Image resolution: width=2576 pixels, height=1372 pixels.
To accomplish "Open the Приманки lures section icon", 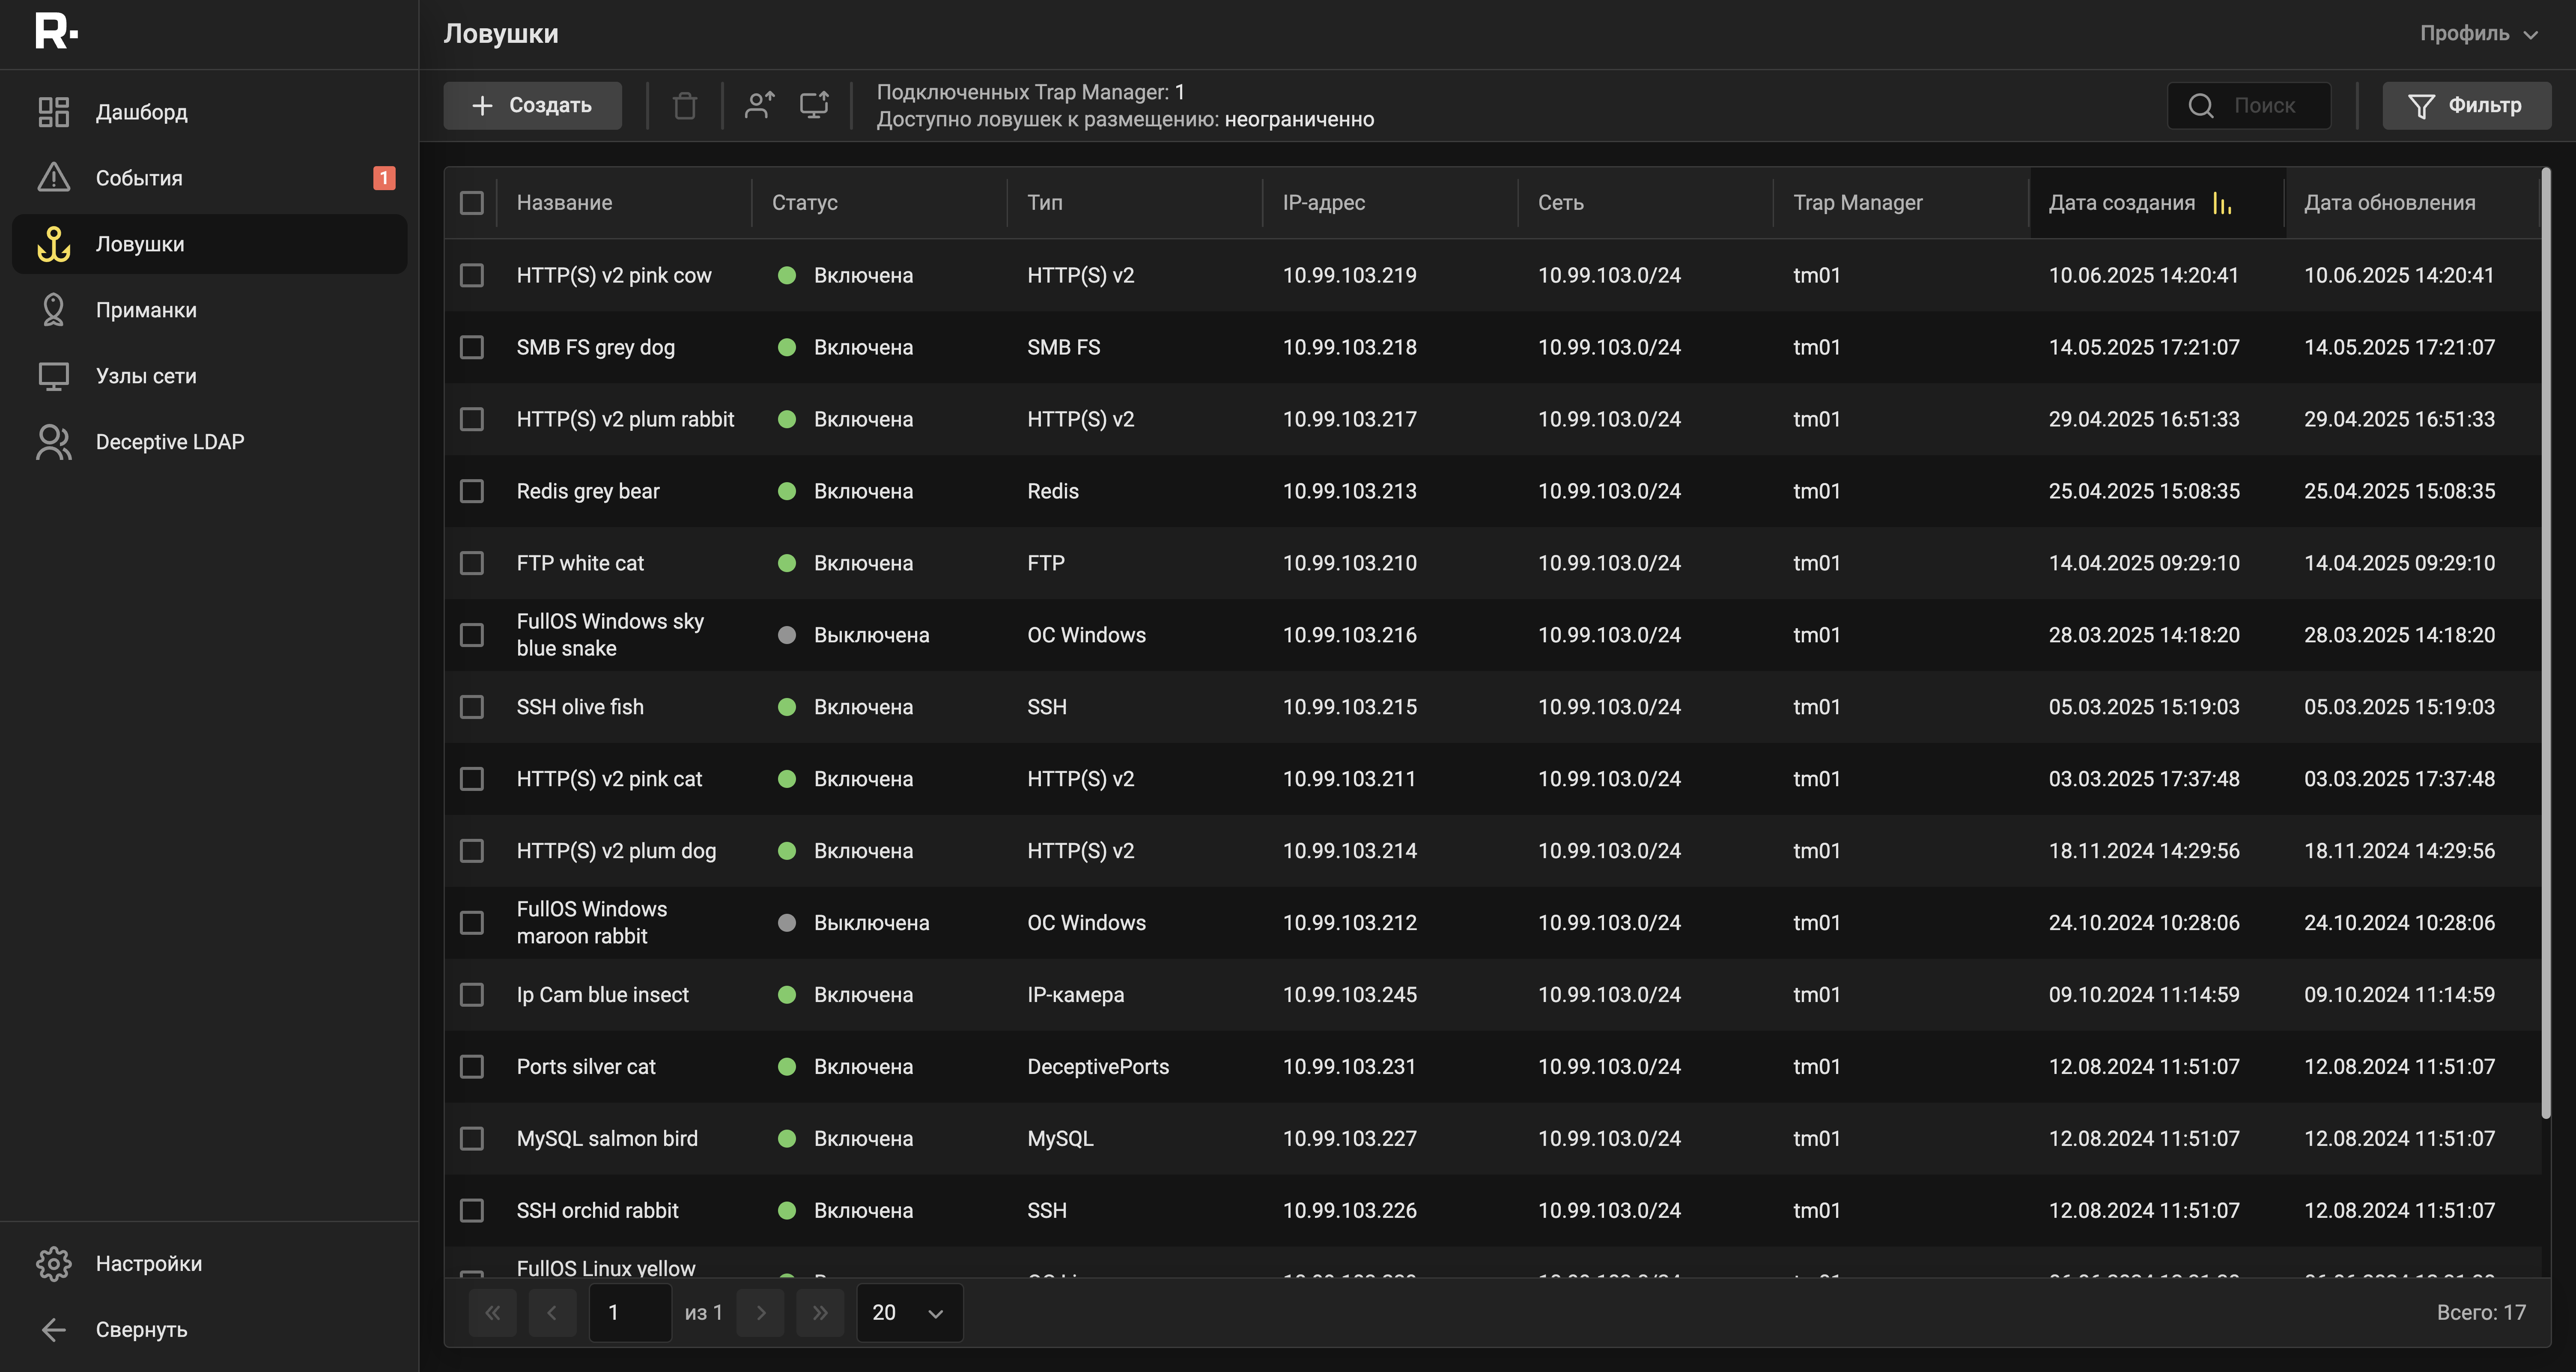I will pyautogui.click(x=53, y=310).
